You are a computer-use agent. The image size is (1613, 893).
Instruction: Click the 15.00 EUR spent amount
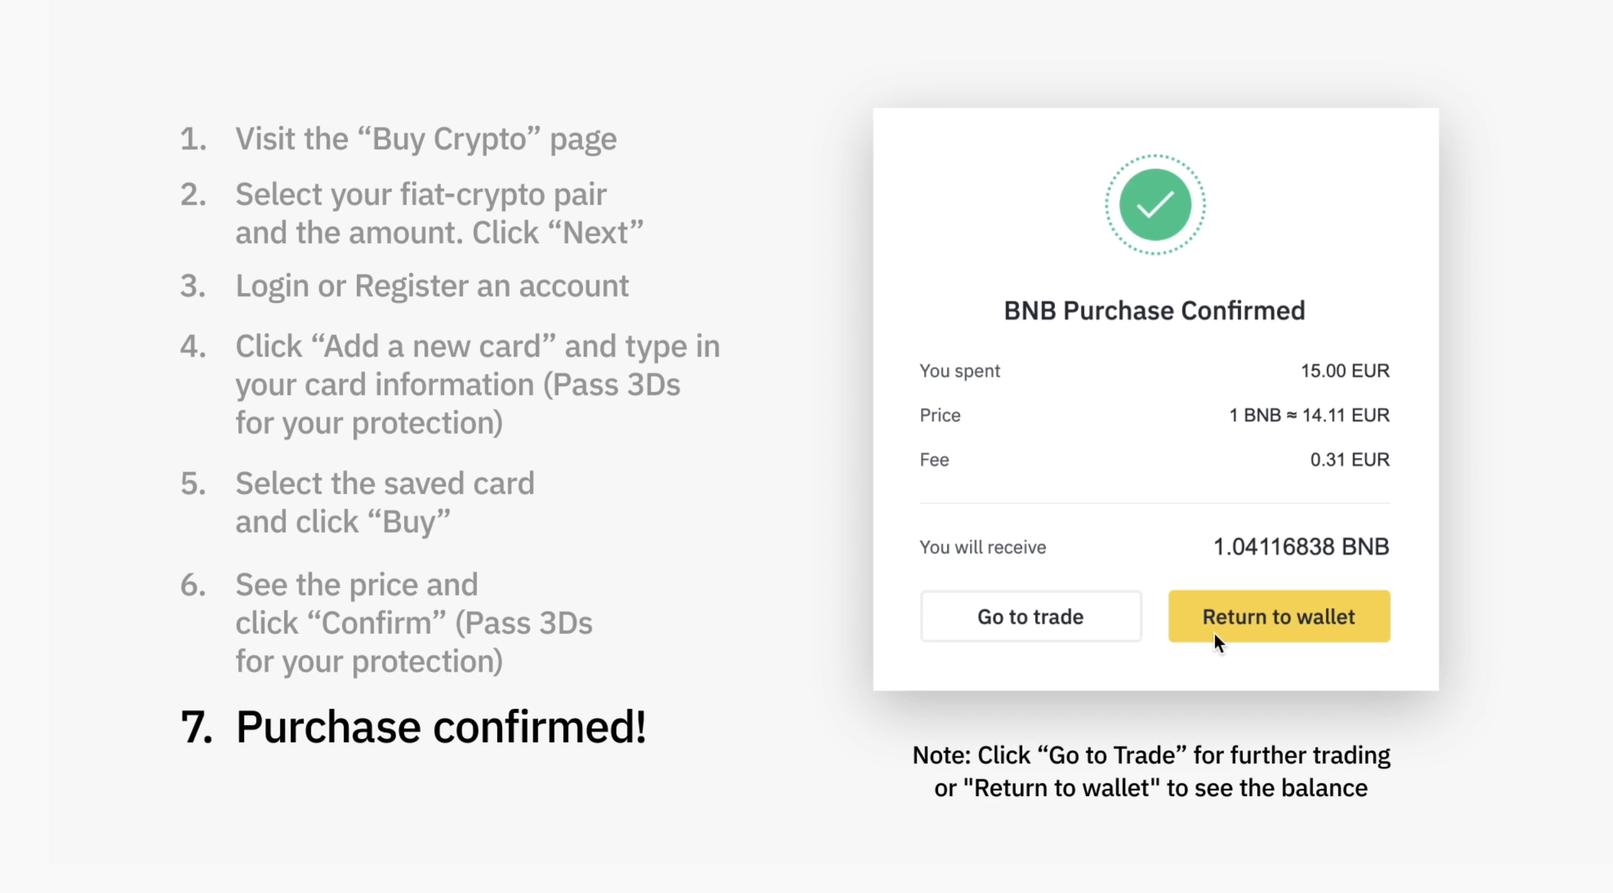pyautogui.click(x=1345, y=371)
